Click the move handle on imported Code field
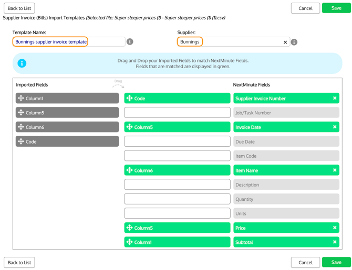 pos(21,142)
